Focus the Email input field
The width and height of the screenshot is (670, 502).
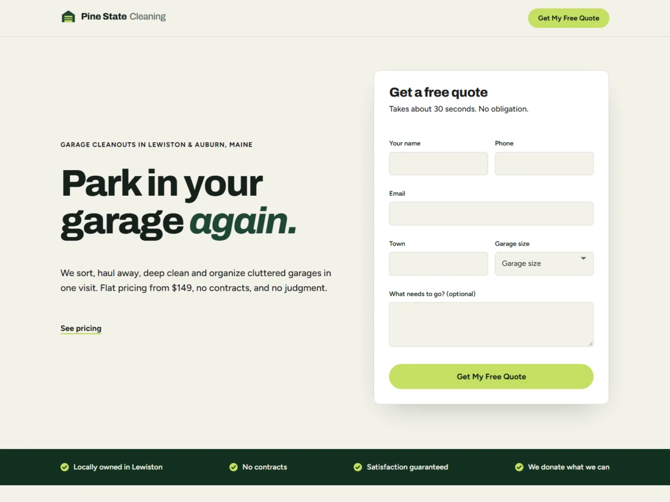click(x=491, y=214)
